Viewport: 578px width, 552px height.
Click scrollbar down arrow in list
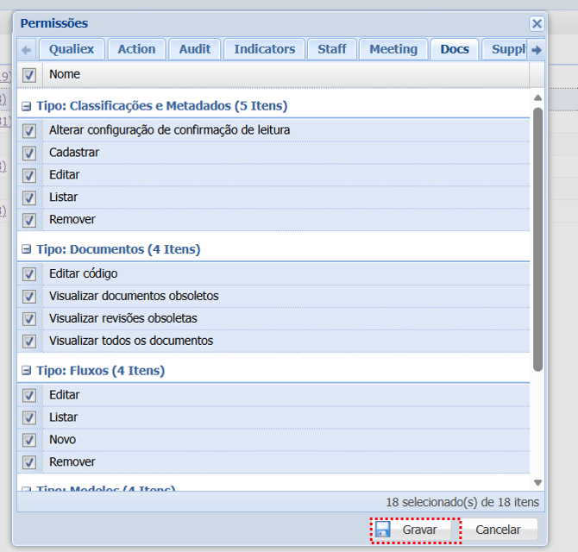click(x=537, y=483)
